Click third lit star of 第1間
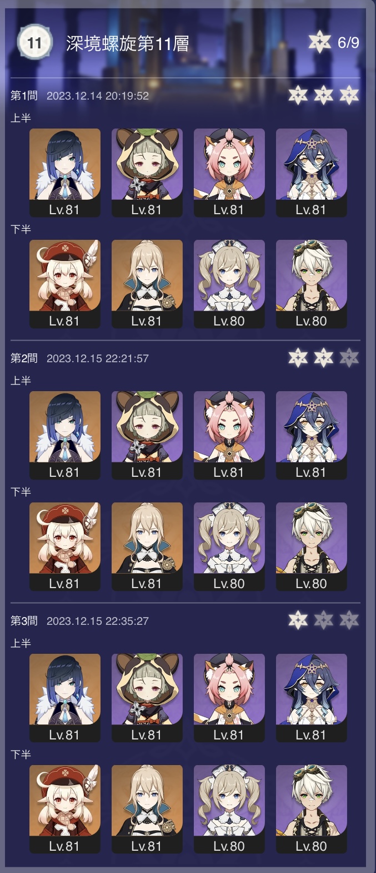The height and width of the screenshot is (873, 376). click(x=349, y=95)
